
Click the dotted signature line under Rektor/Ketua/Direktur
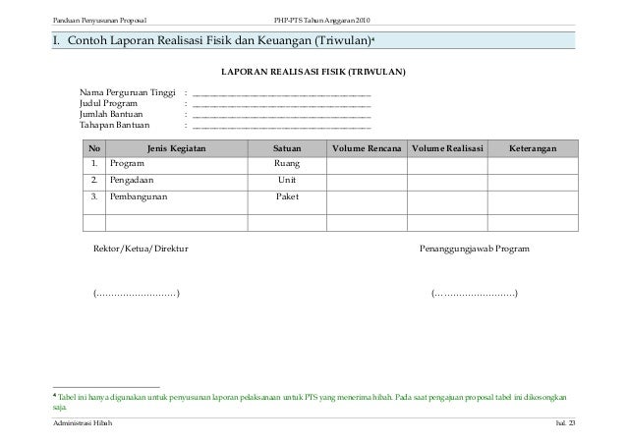click(137, 294)
